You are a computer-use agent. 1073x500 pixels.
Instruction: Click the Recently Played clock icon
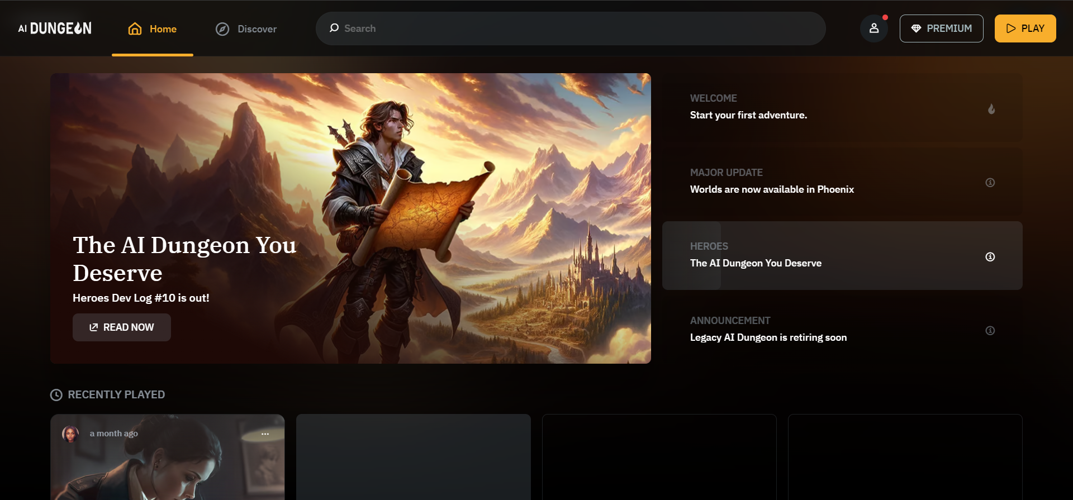tap(56, 395)
